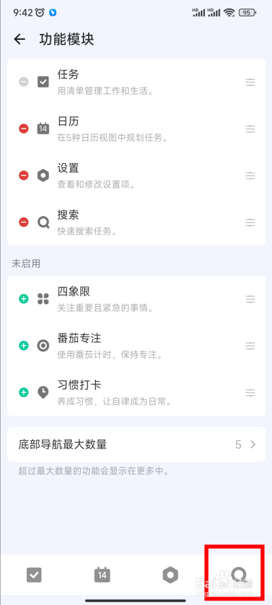272x605 pixels.
Task: Enable the 四象限 module with green plus
Action: point(24,299)
